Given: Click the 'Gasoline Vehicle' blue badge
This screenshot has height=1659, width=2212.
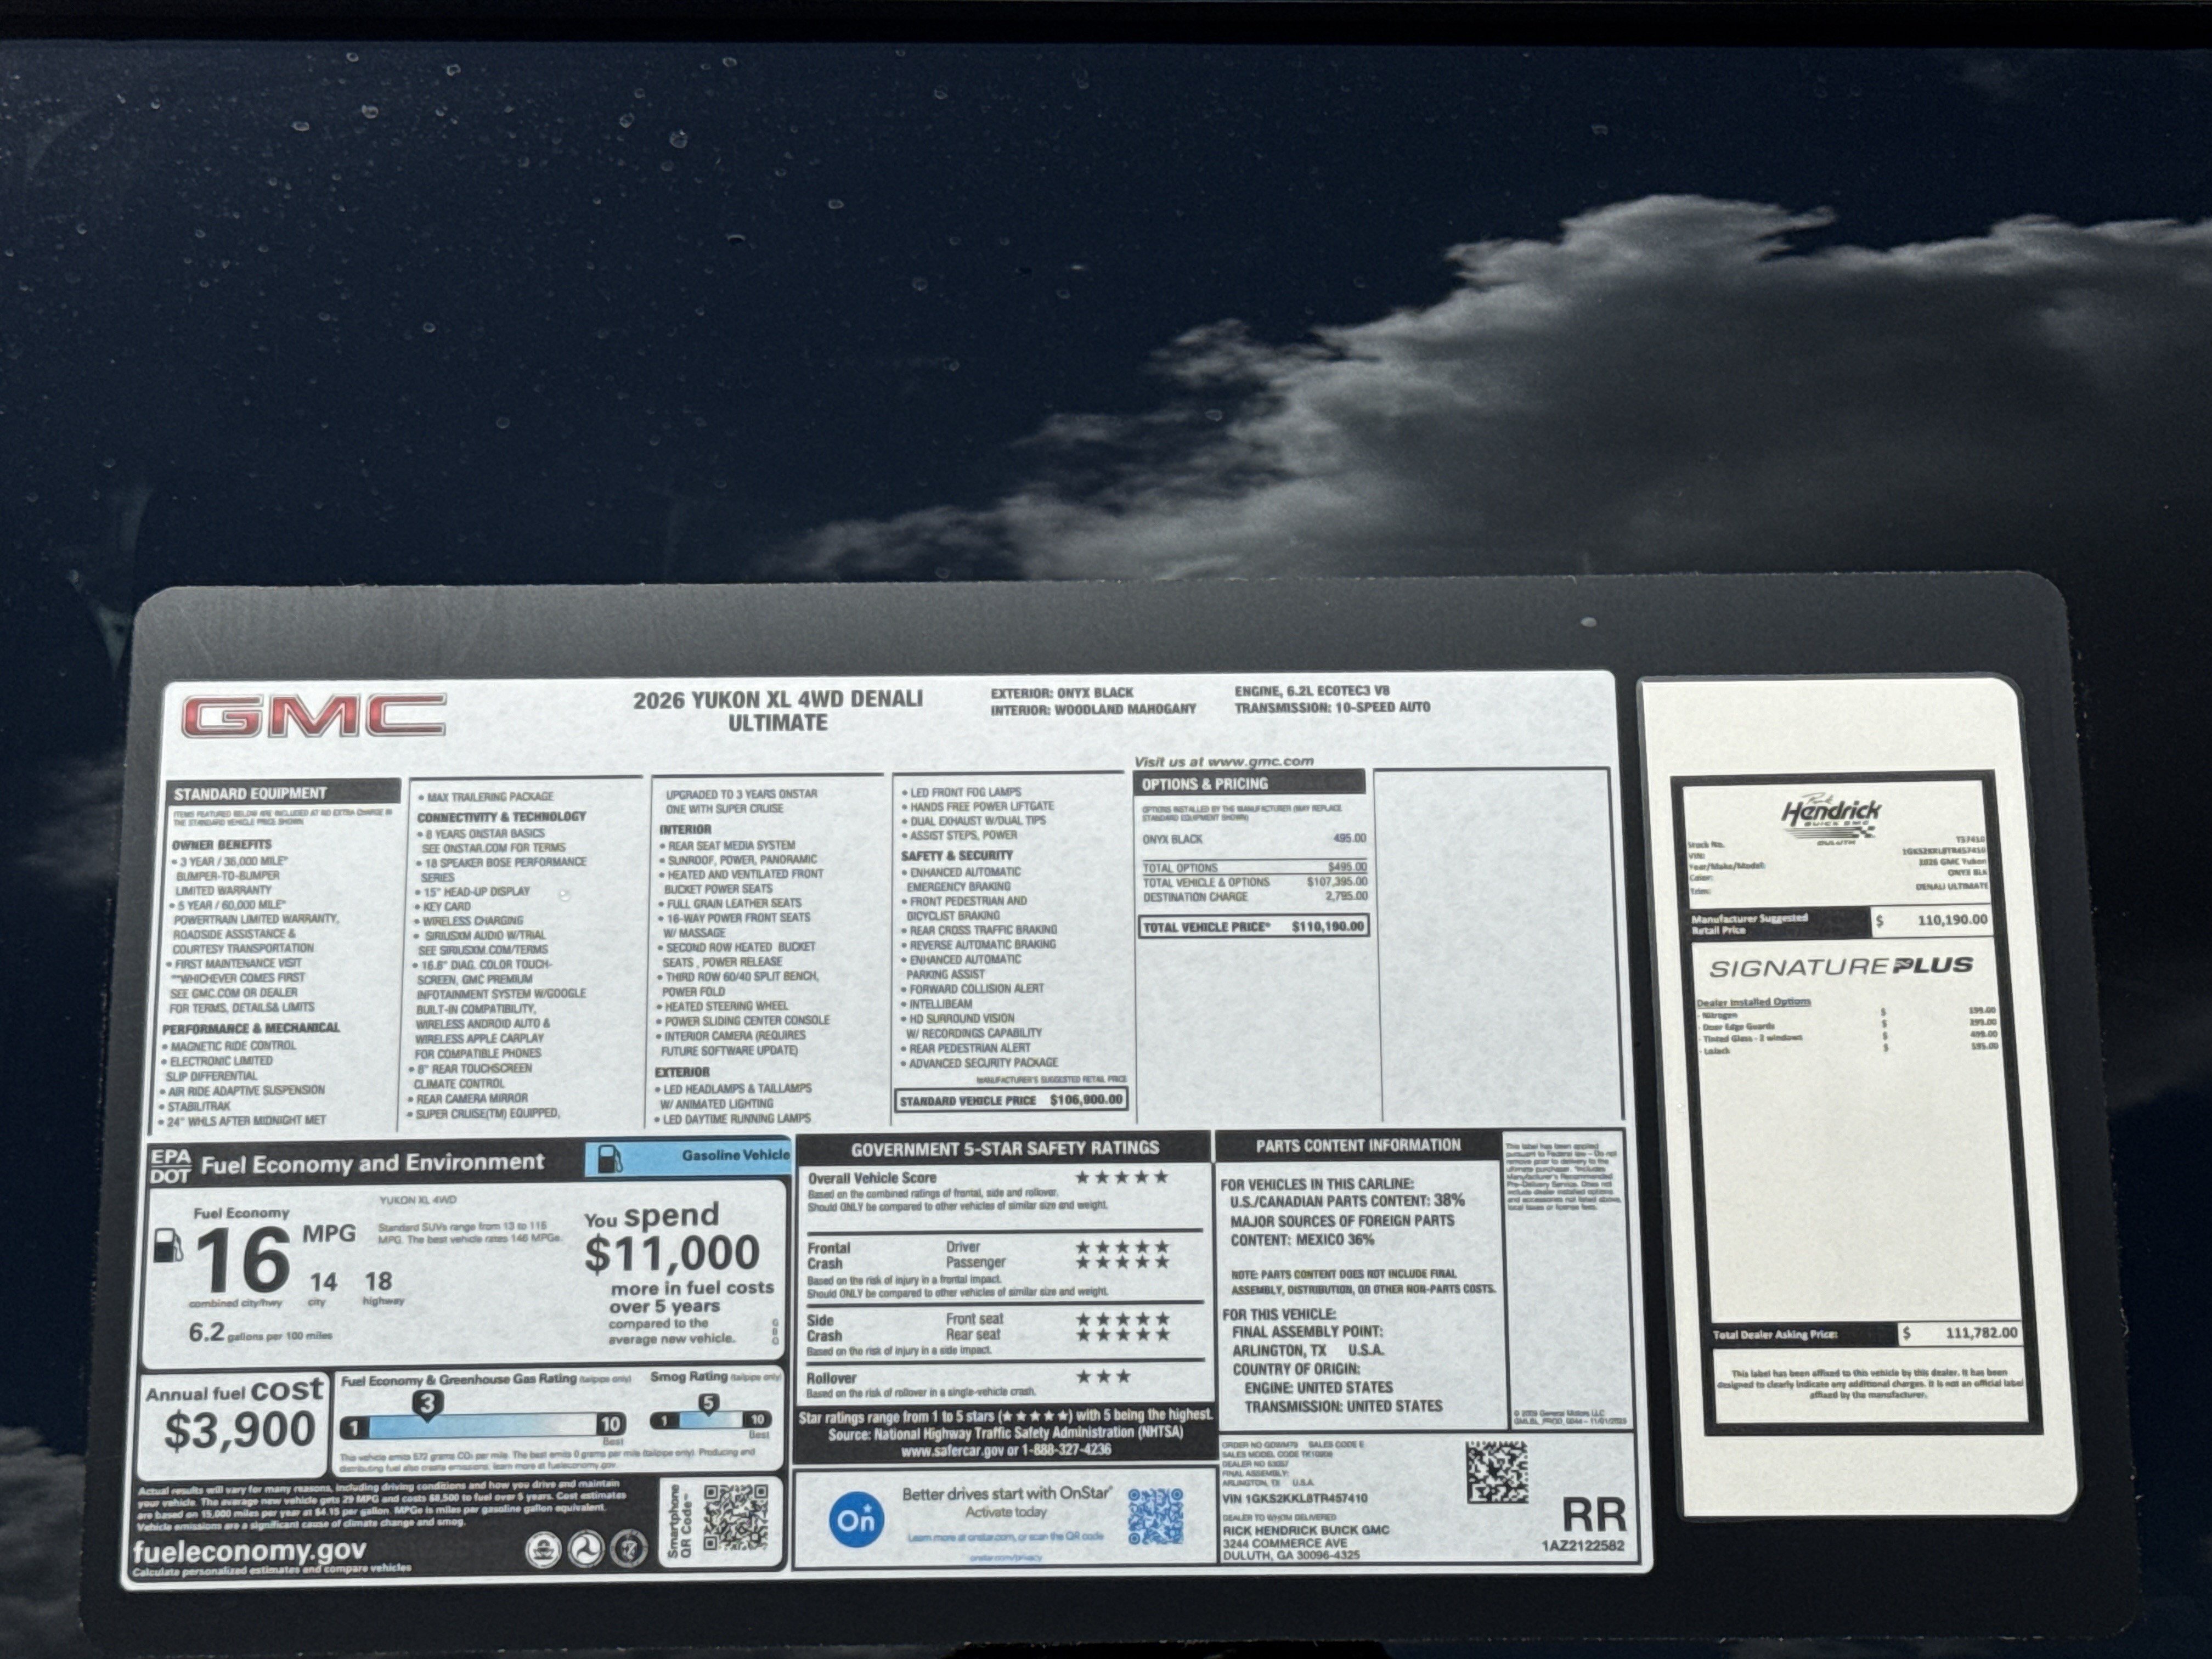Looking at the screenshot, I should point(688,1158).
